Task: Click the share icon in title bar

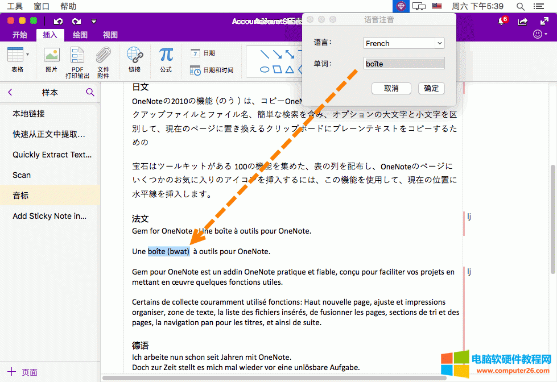Action: (x=522, y=21)
